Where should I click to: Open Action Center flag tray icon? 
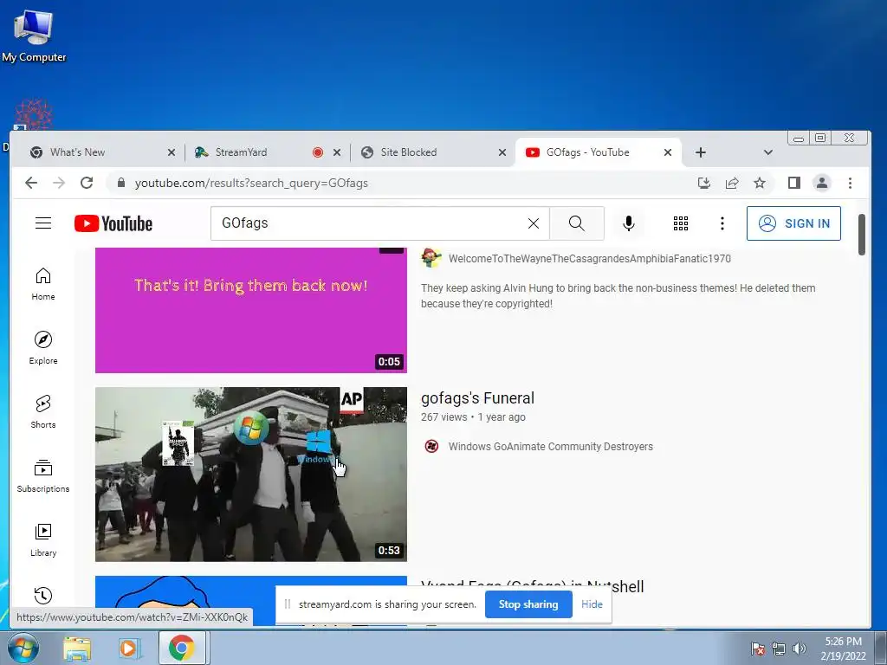(757, 649)
